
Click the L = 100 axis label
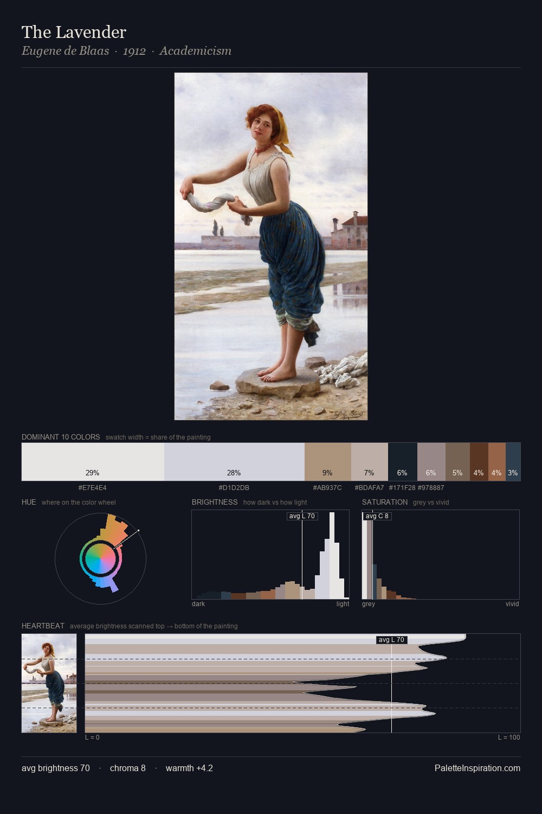point(509,737)
